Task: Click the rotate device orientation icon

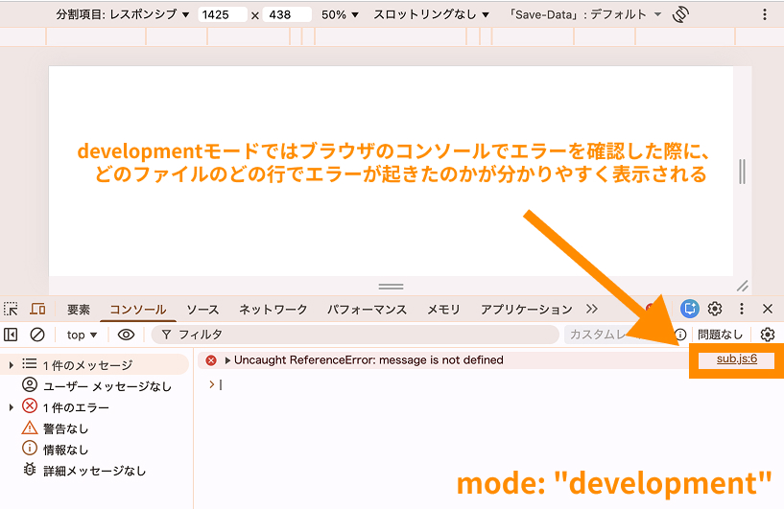Action: coord(680,14)
